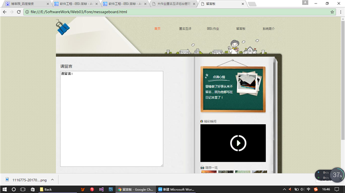Open Task View on the taskbar
Viewport: 345px width, 193px height.
coord(23,189)
